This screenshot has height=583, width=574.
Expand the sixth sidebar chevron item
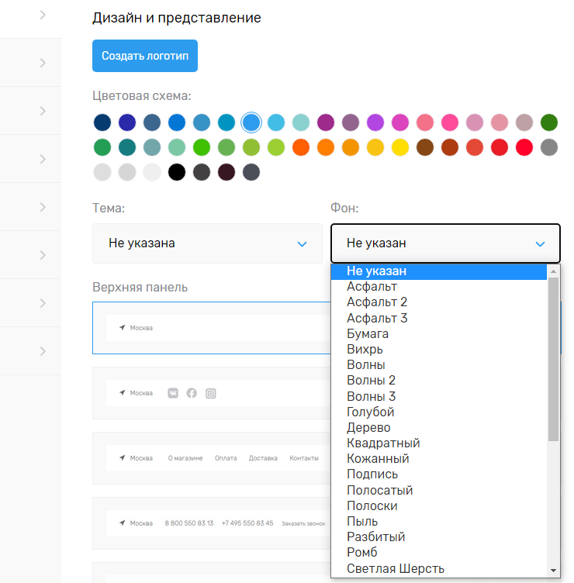pos(43,255)
